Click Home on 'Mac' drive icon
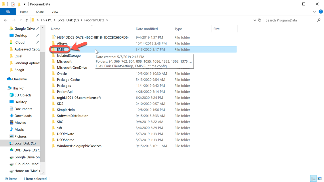The height and width of the screenshot is (182, 324). [11, 171]
